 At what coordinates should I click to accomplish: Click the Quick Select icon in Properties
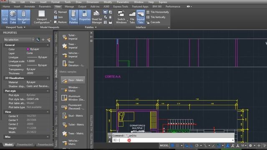[x=48, y=40]
